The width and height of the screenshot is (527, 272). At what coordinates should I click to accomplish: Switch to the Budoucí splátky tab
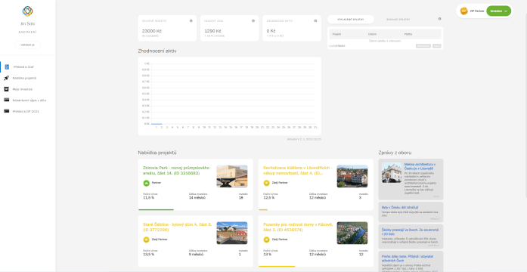click(398, 20)
